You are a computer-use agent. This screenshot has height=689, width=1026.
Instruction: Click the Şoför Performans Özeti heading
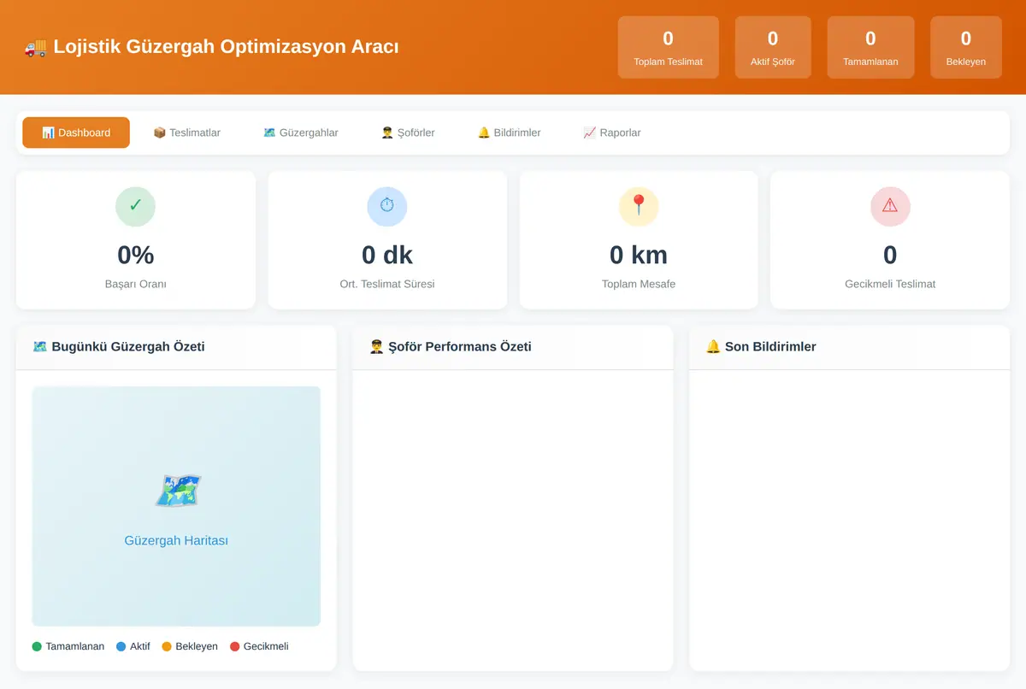click(460, 346)
